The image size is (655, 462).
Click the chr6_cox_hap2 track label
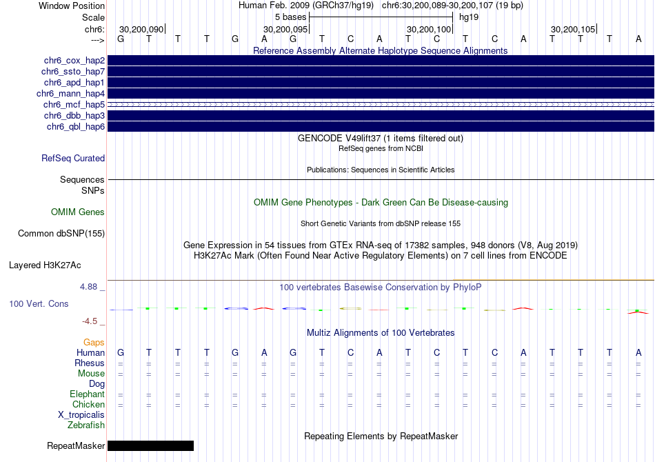(74, 61)
